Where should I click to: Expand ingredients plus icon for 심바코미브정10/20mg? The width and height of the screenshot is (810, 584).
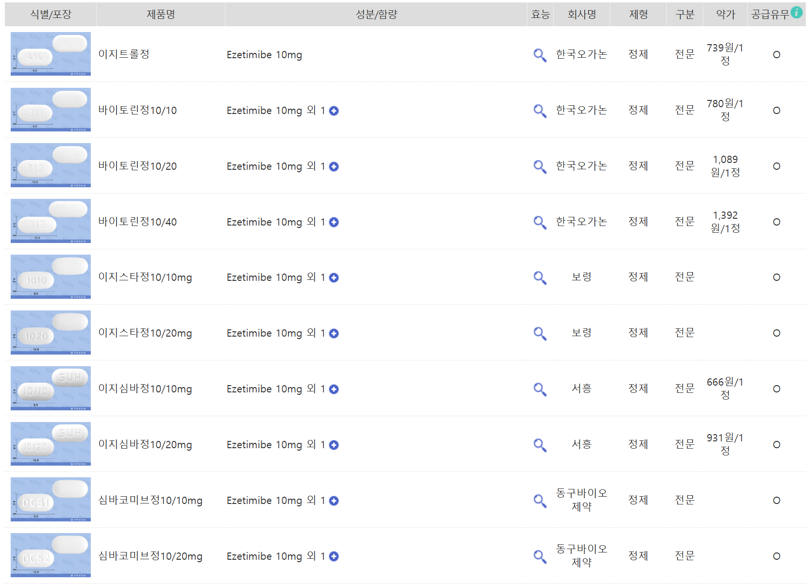(334, 556)
